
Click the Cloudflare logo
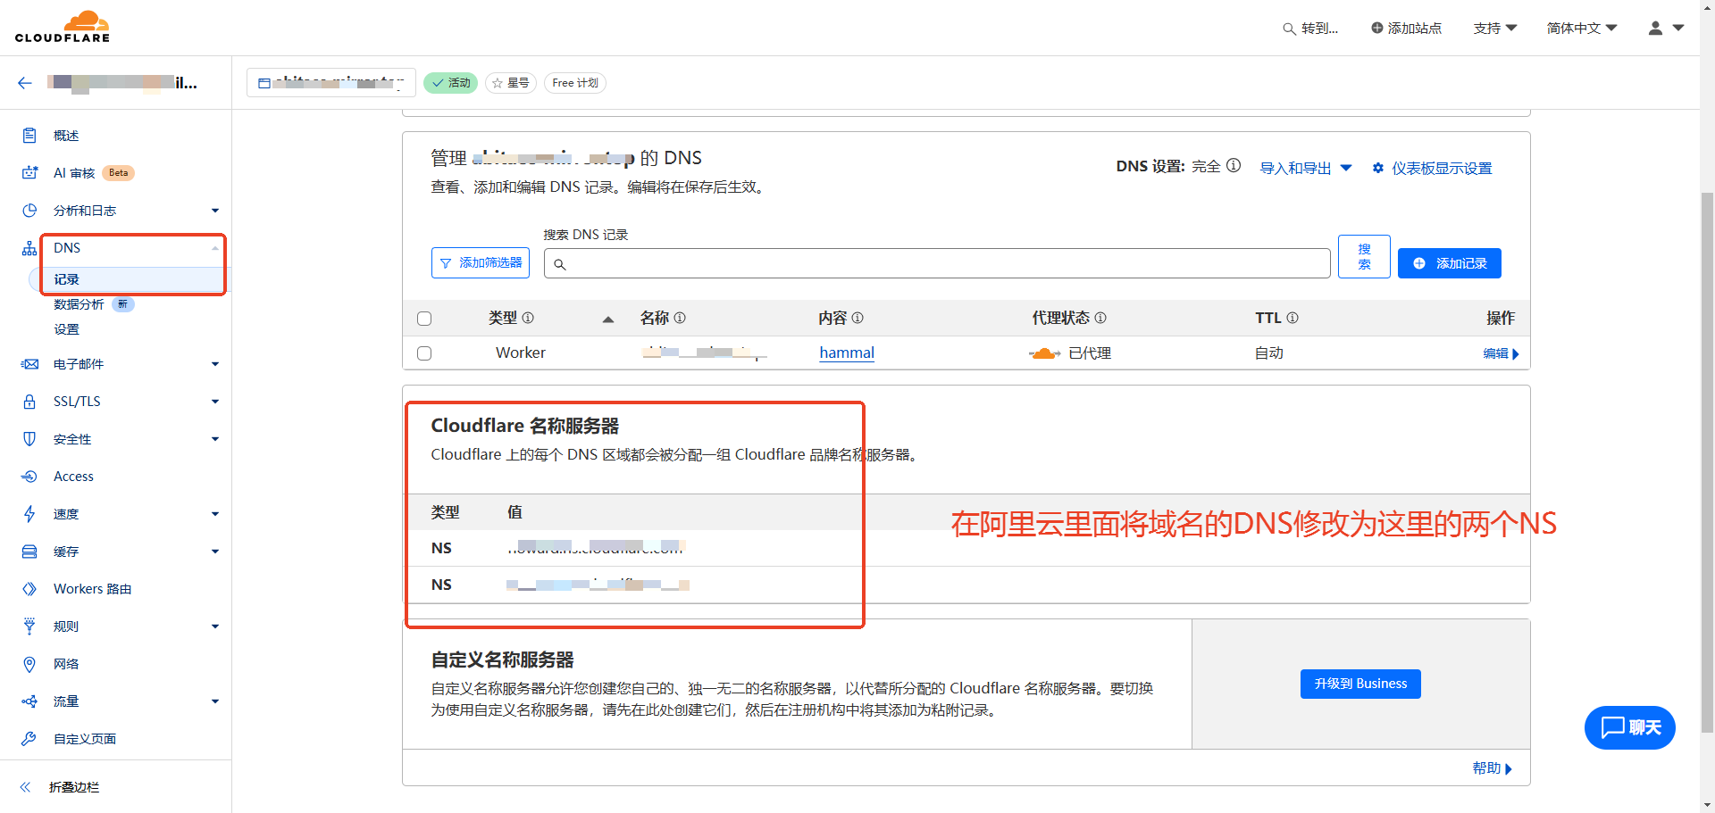pos(63,27)
